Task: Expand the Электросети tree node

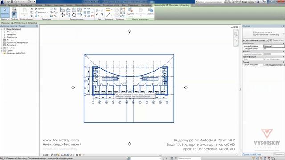Action: [x=4, y=37]
